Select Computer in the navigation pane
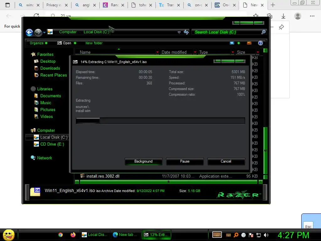321x241 pixels. [x=43, y=130]
